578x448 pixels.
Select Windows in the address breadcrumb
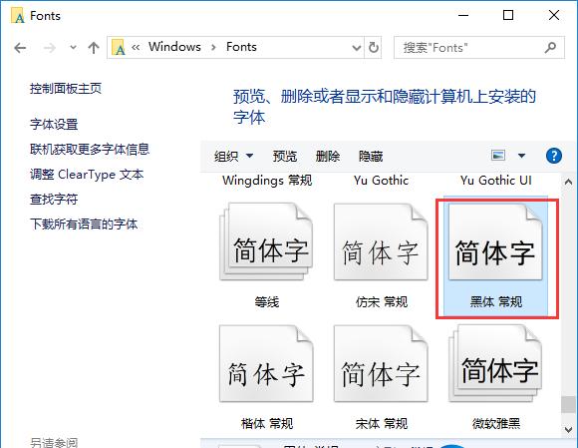click(174, 47)
